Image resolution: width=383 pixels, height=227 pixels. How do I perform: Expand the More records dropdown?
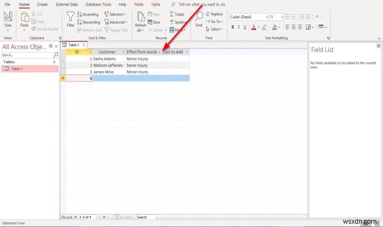tap(178, 30)
